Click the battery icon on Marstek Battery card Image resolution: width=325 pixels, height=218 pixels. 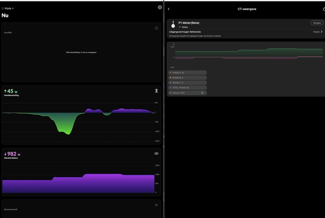click(x=156, y=153)
